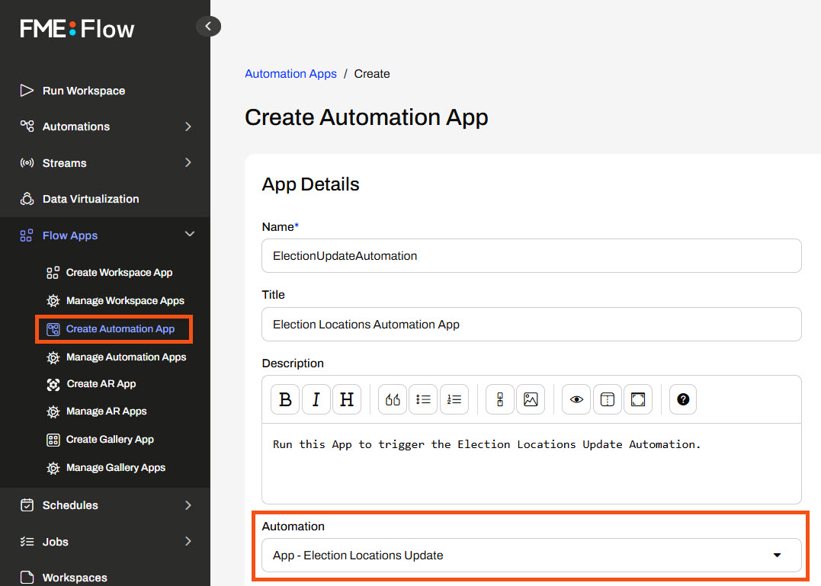
Task: Click the Data Virtualization icon
Action: pos(27,199)
